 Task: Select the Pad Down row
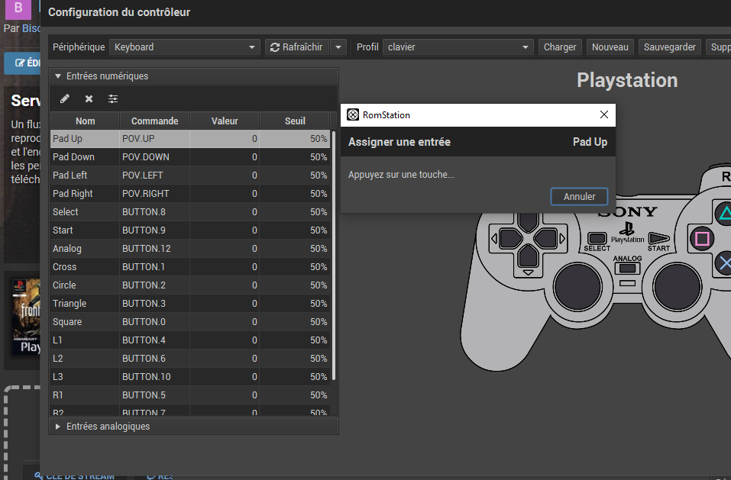coord(189,157)
